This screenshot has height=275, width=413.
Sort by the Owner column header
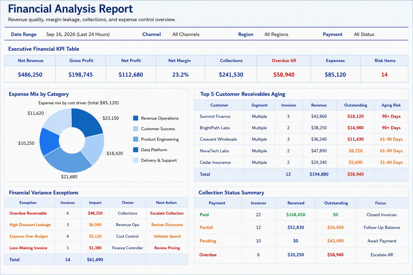click(x=128, y=203)
